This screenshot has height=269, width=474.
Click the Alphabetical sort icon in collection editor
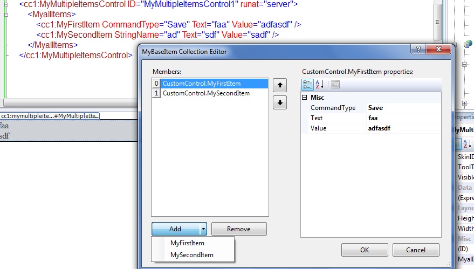(x=320, y=85)
